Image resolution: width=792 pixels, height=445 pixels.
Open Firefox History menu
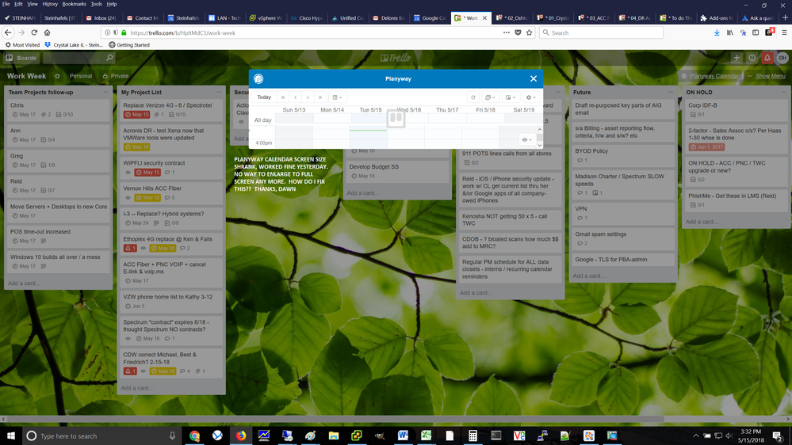(x=49, y=4)
